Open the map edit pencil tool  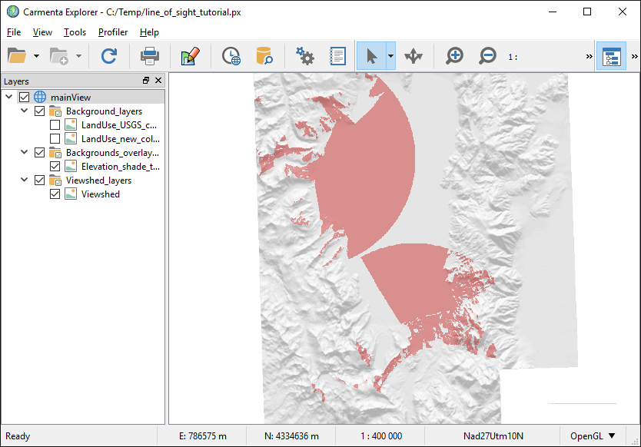point(190,56)
